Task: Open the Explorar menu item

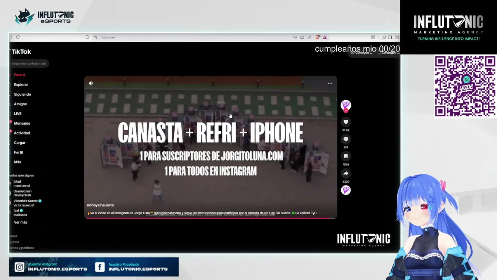Action: coord(21,85)
